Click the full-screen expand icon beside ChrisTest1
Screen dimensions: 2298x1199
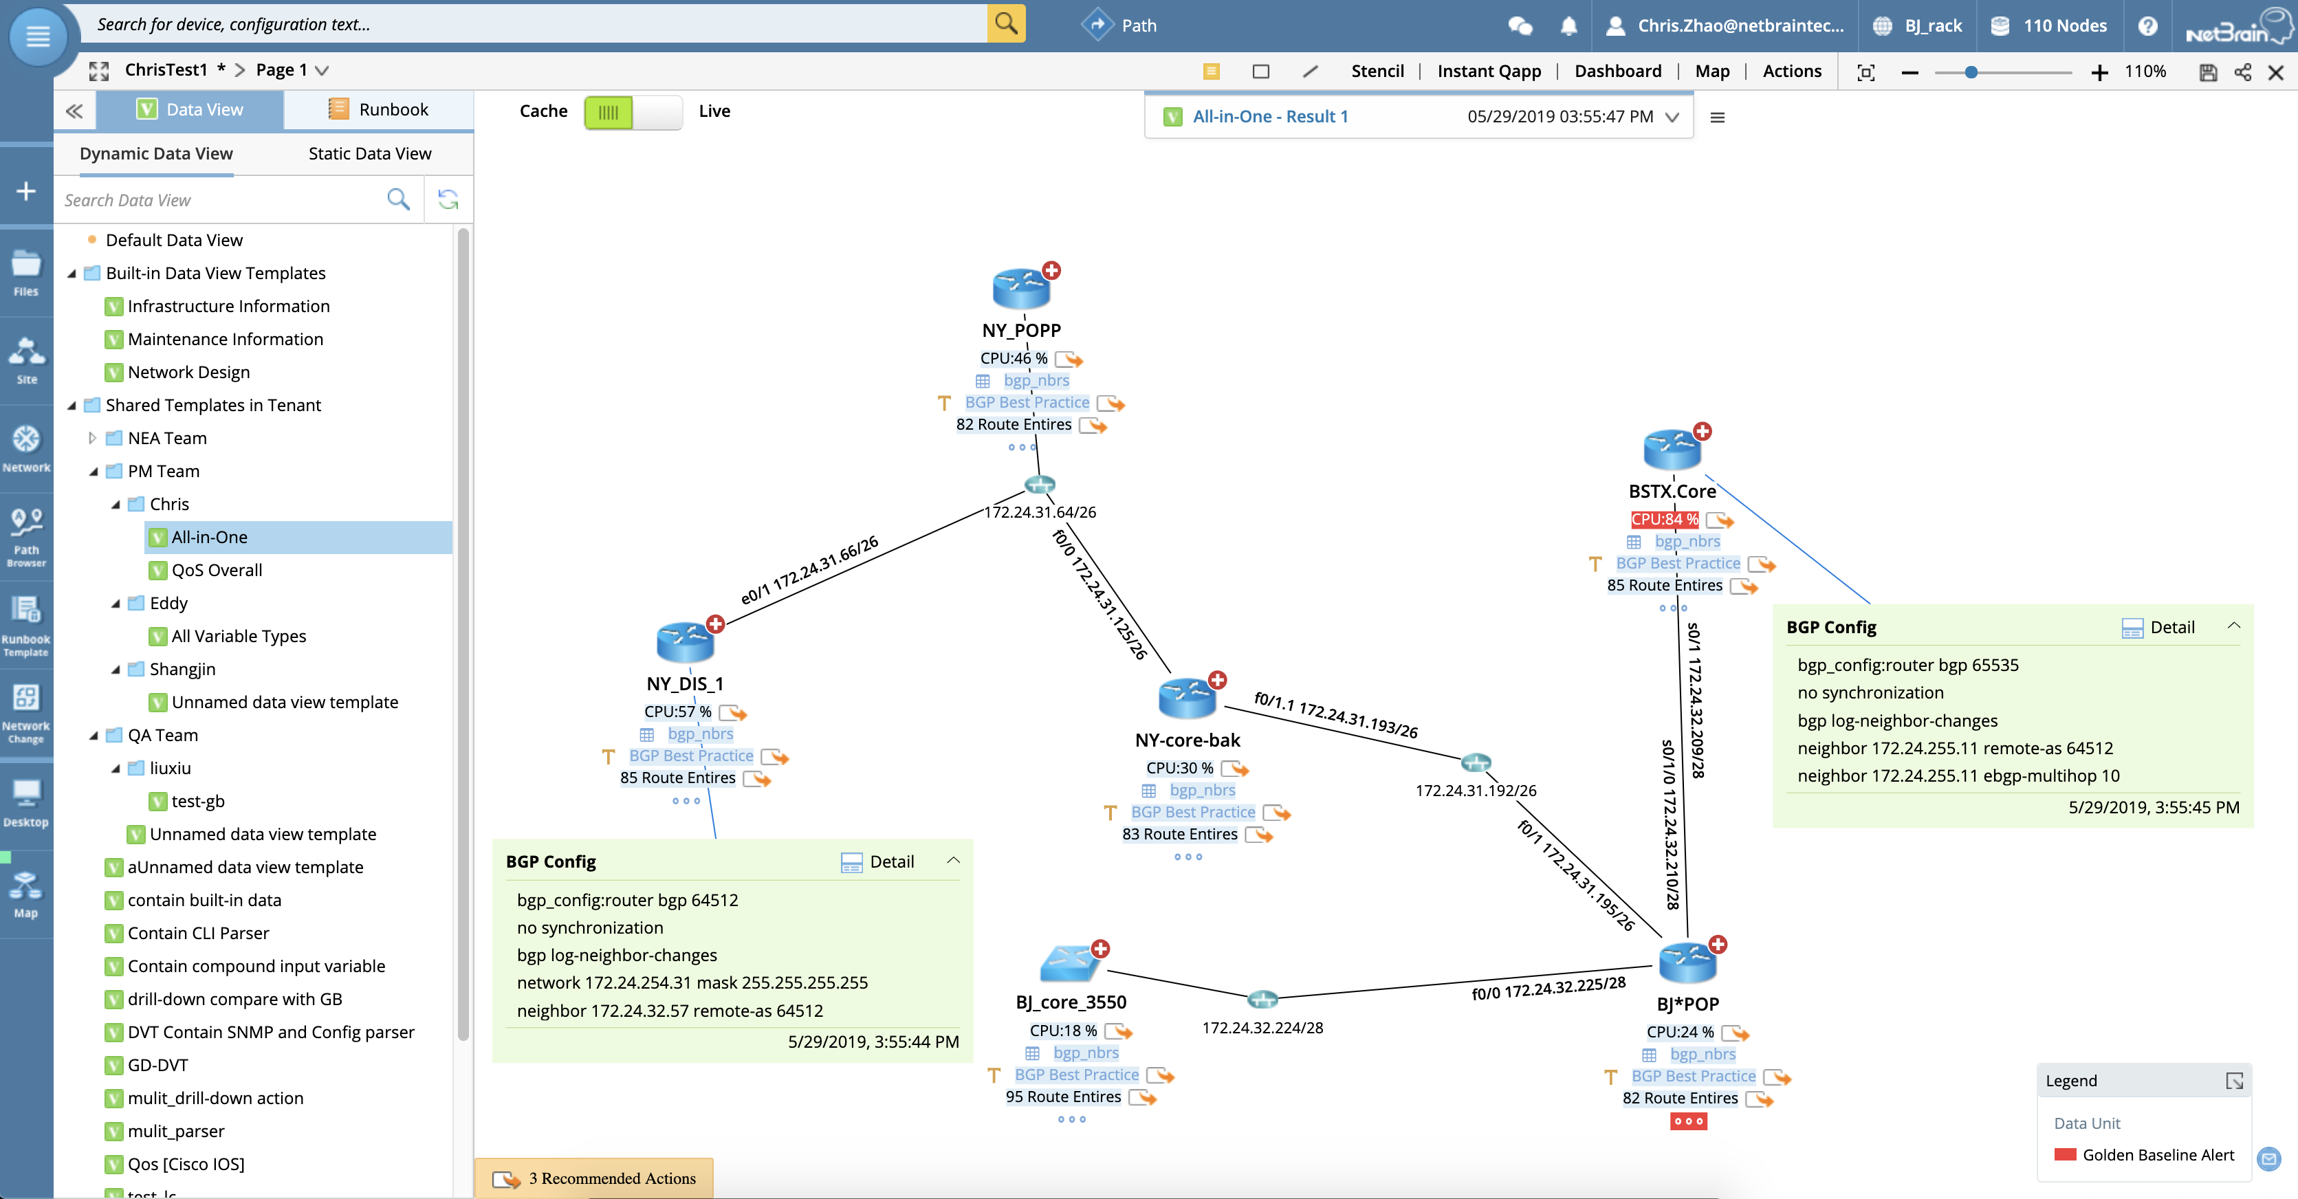pyautogui.click(x=99, y=71)
